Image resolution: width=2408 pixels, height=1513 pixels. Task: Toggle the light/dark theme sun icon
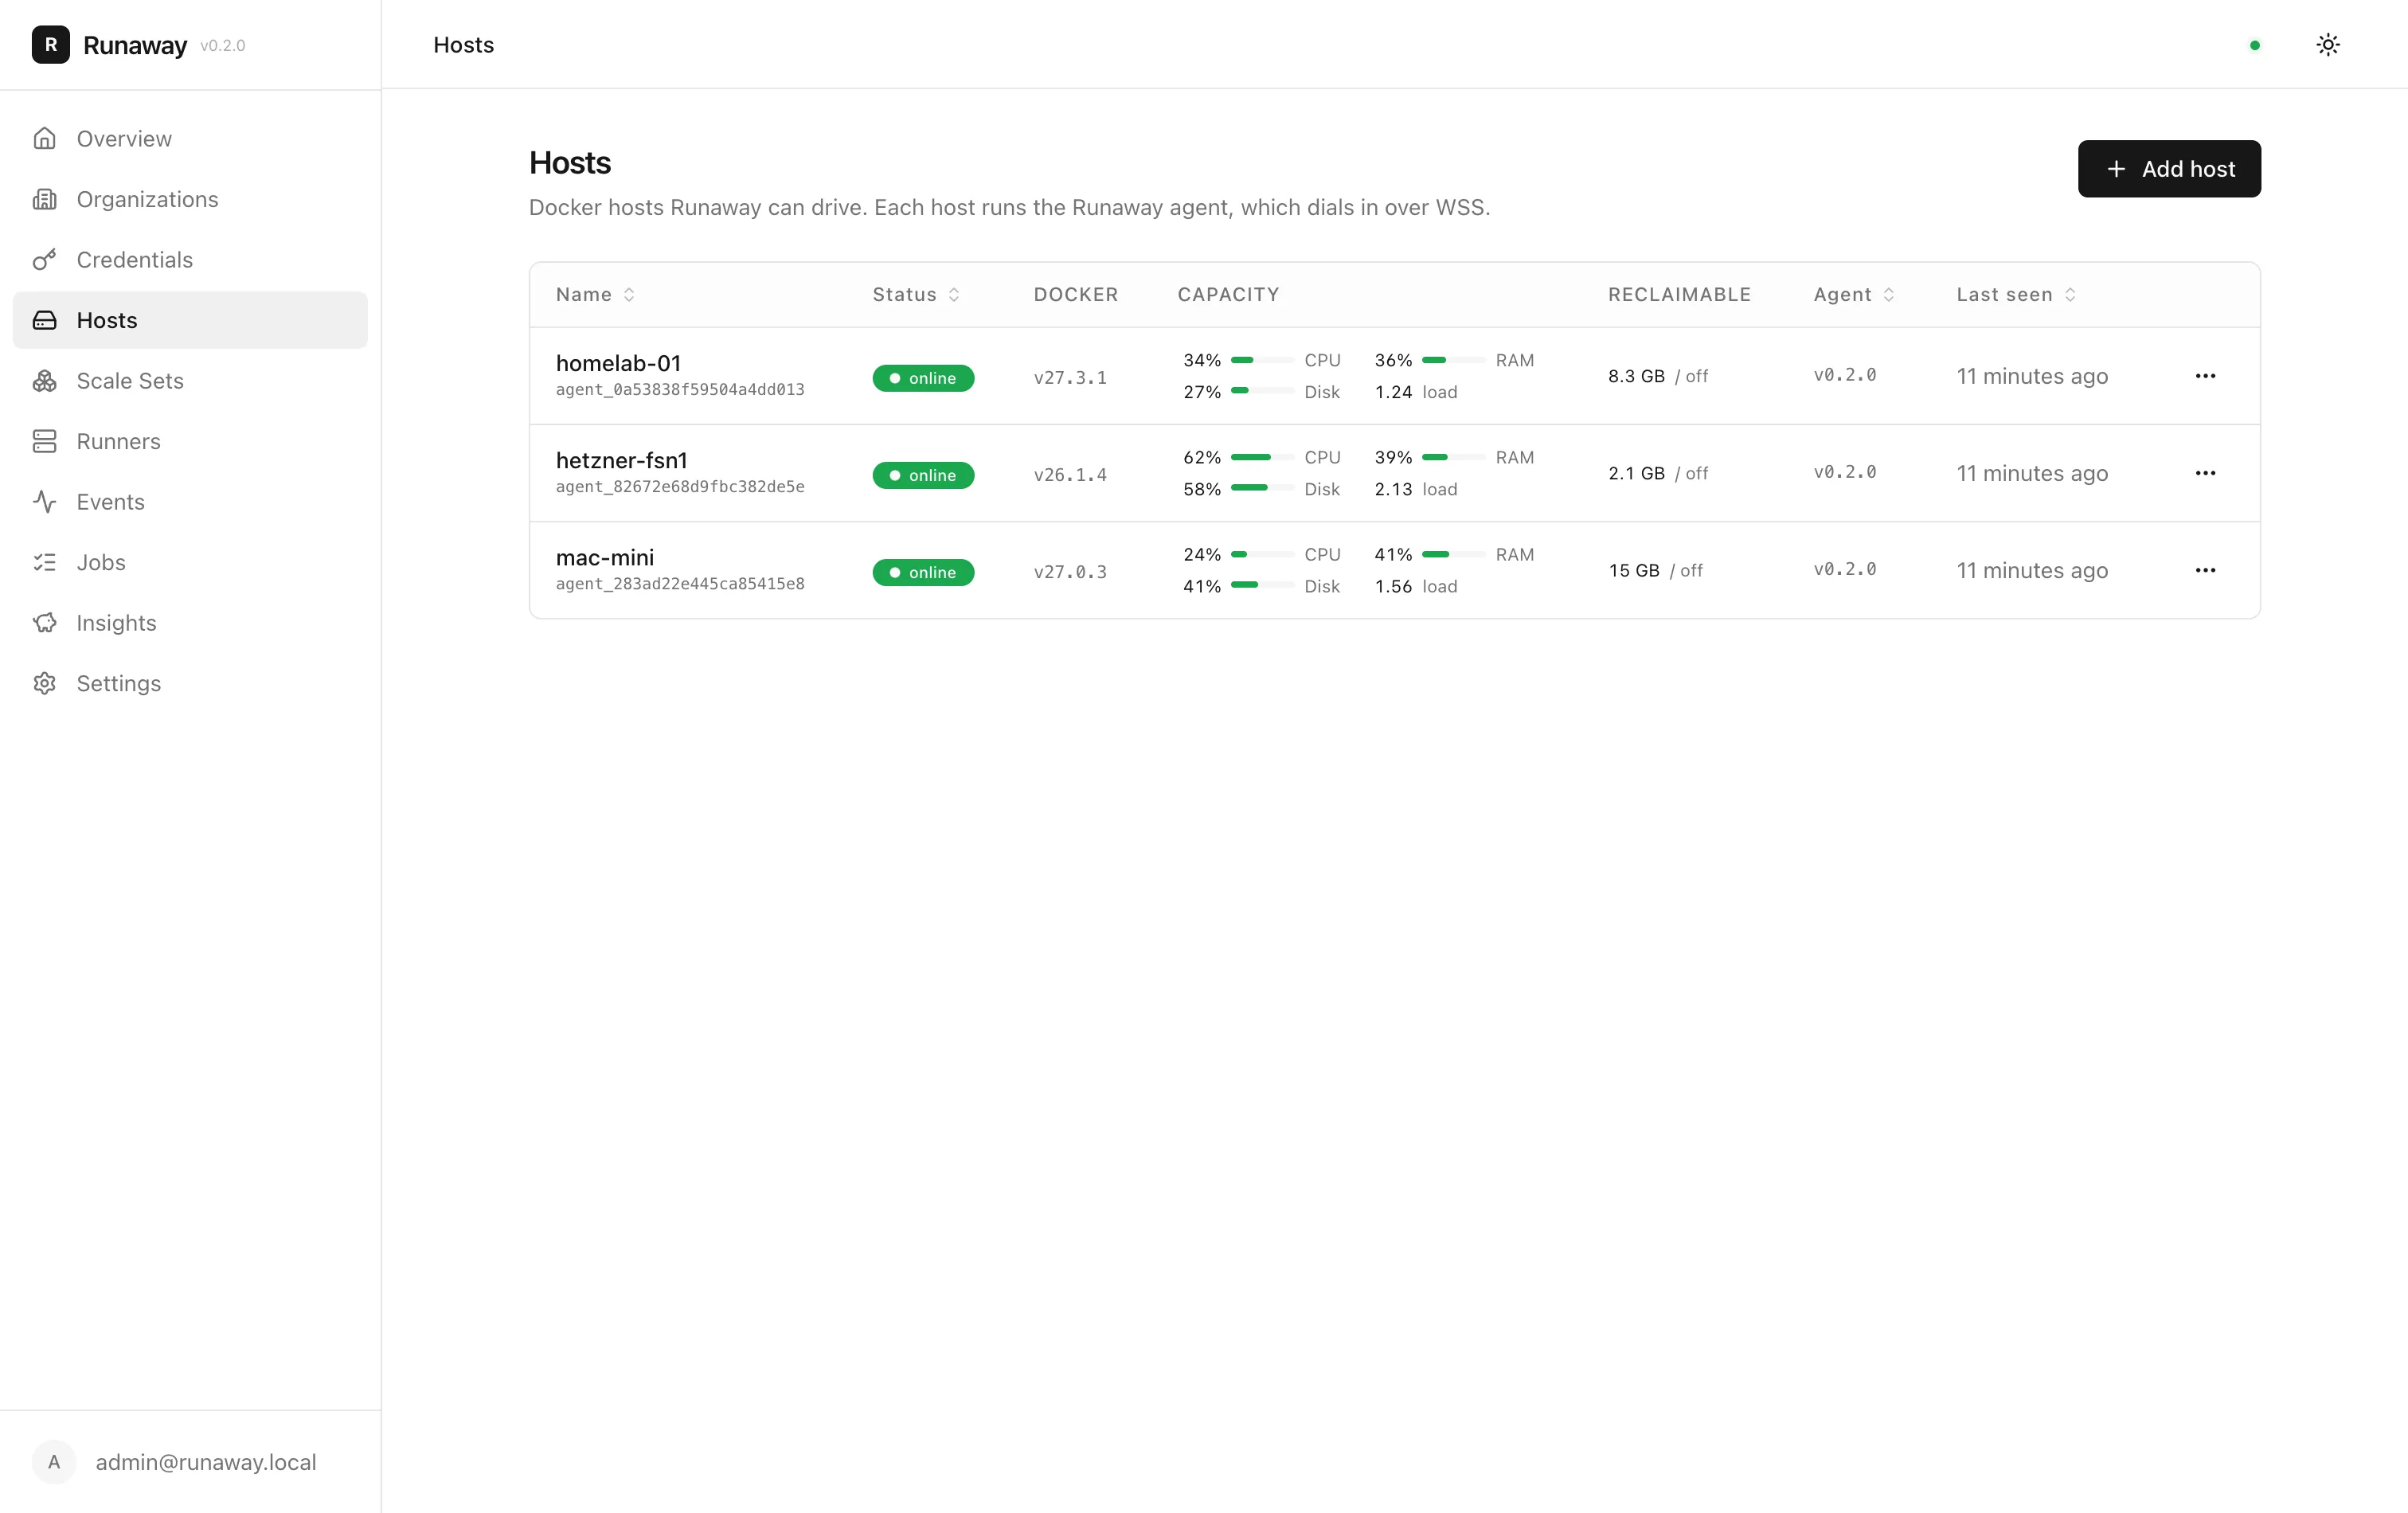(x=2328, y=45)
